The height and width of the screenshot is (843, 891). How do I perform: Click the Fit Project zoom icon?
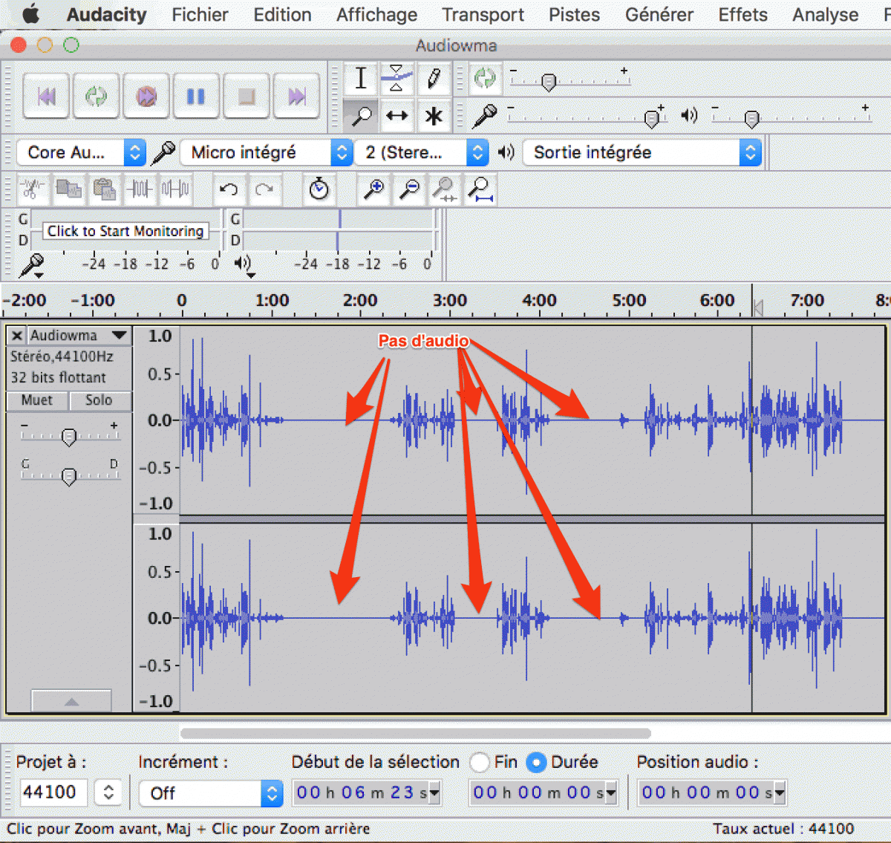[480, 189]
